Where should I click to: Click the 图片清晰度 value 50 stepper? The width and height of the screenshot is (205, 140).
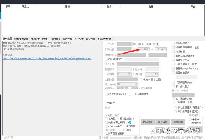click(x=137, y=84)
